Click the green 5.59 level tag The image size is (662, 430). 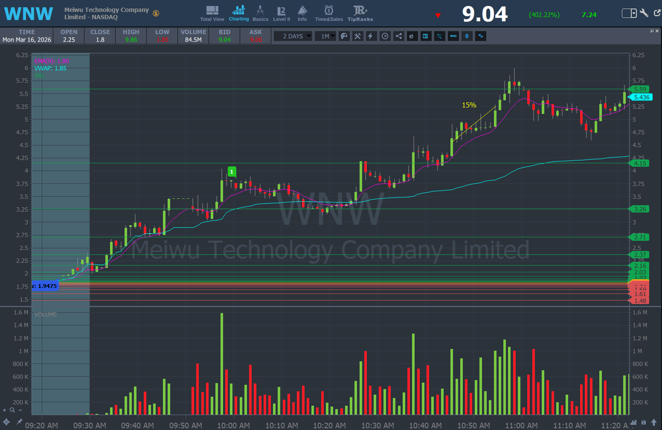(639, 89)
